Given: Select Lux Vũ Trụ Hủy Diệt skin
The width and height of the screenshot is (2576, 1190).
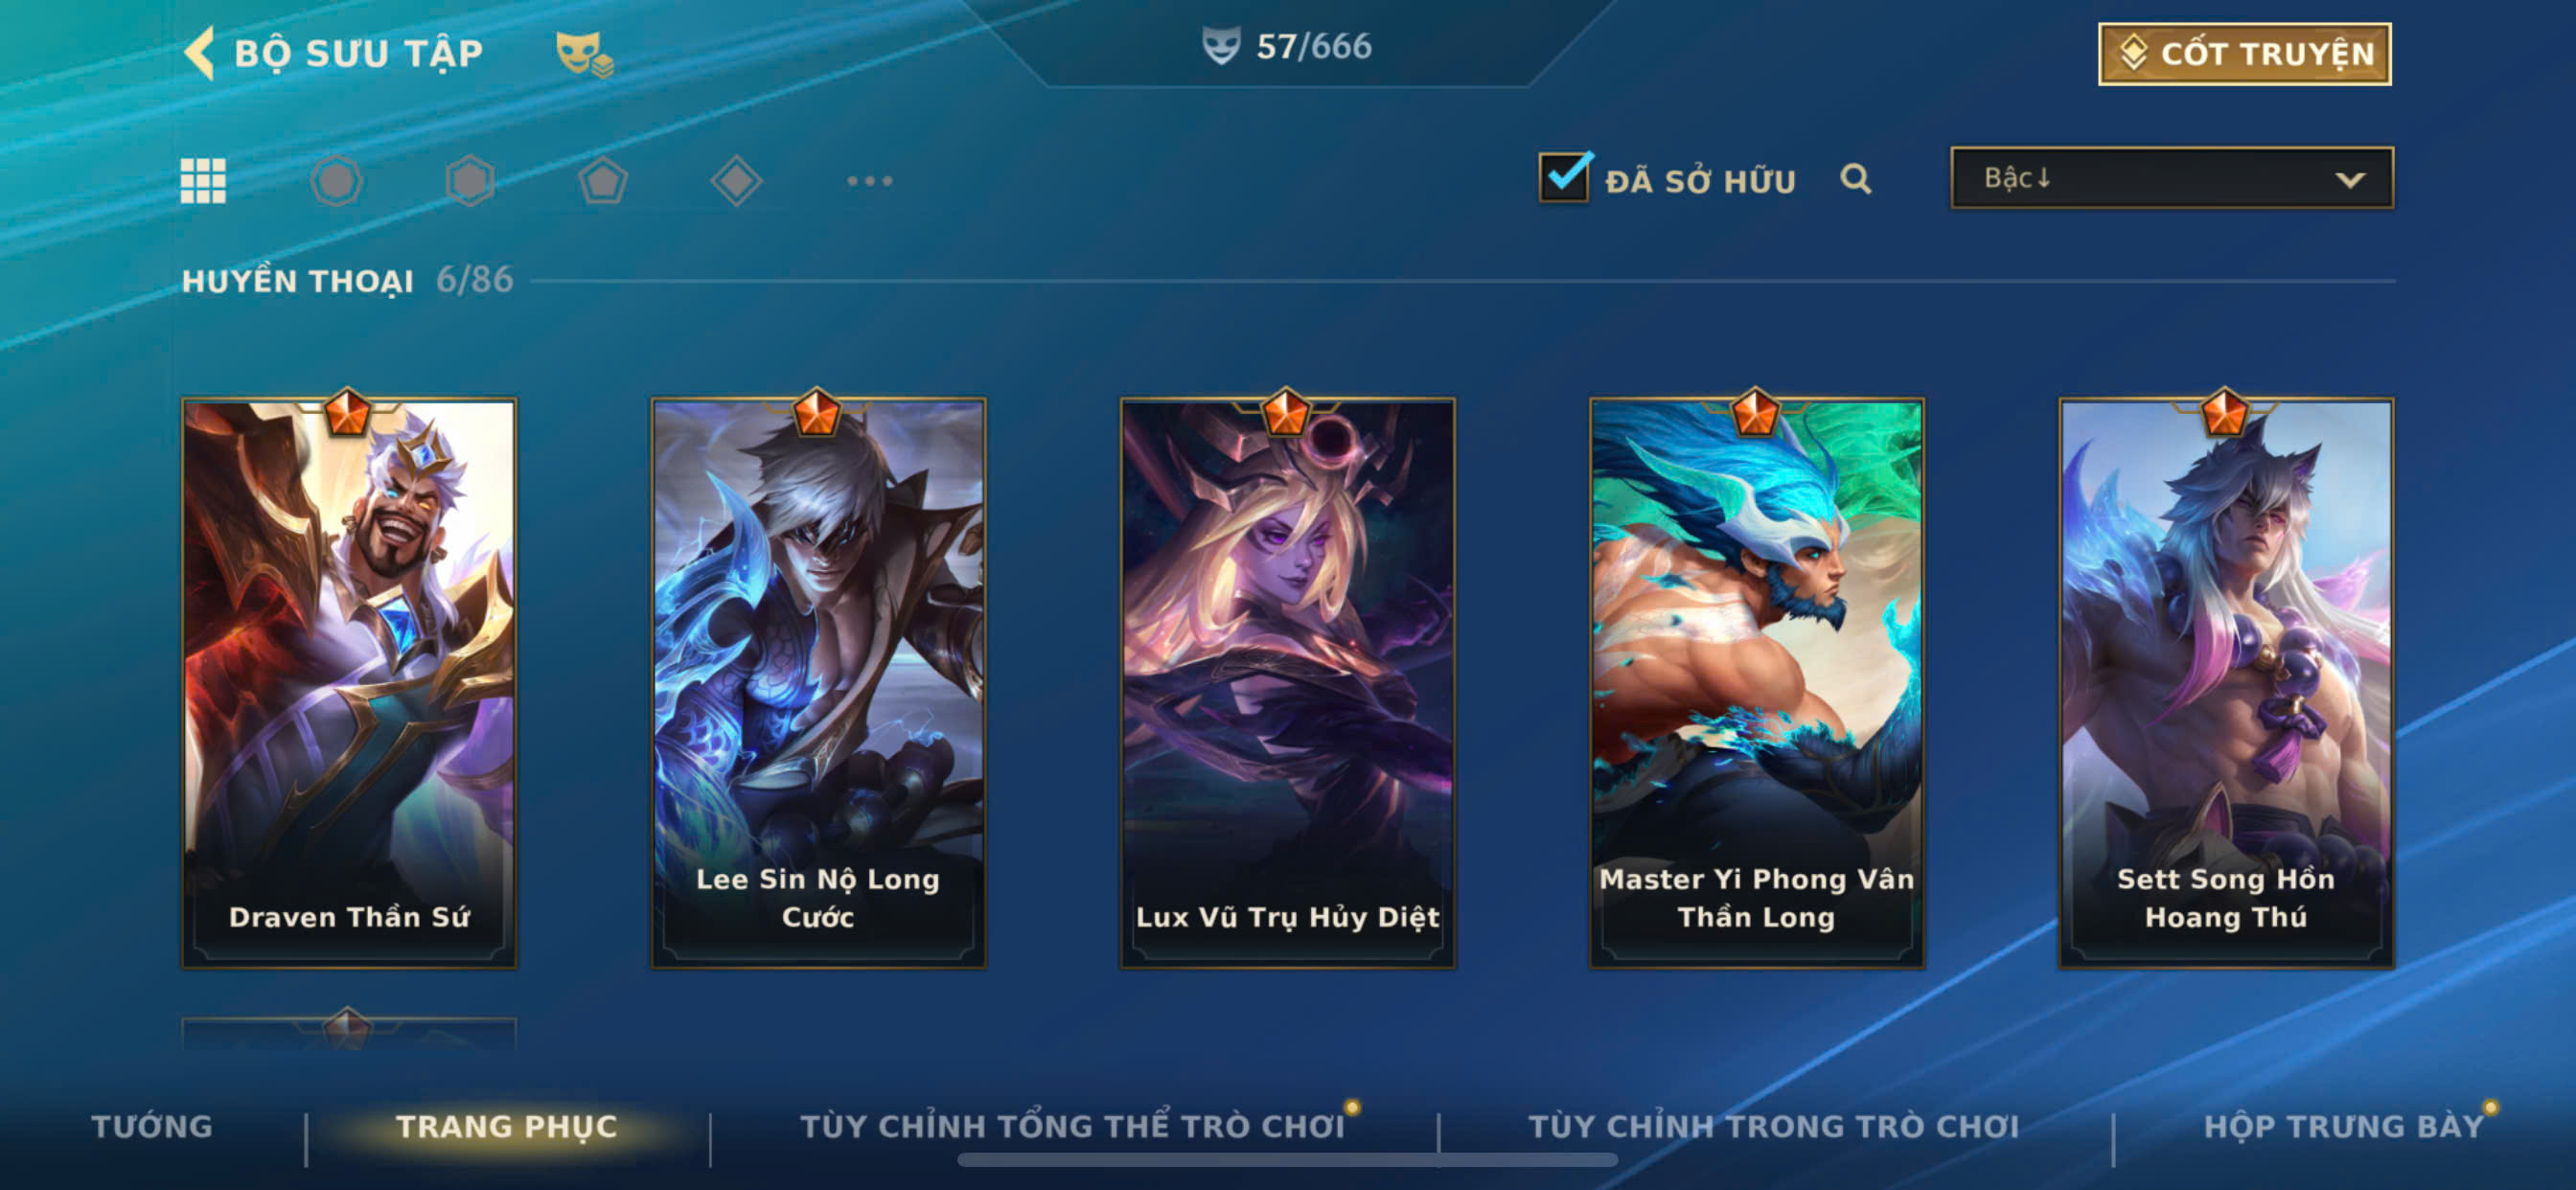Looking at the screenshot, I should [1287, 683].
